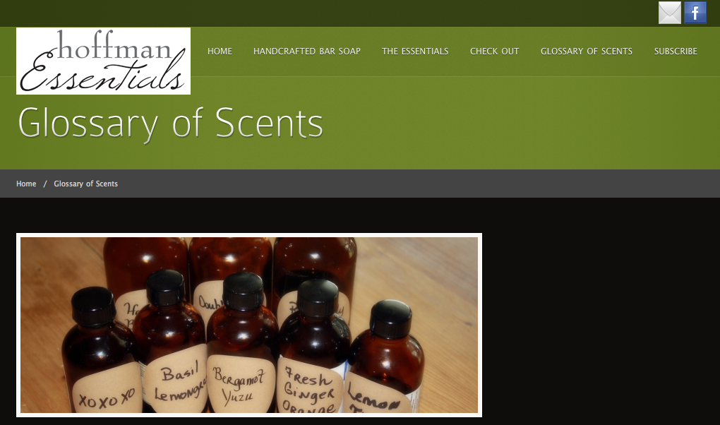The width and height of the screenshot is (720, 425).
Task: Click the Home breadcrumb link
Action: [x=26, y=184]
